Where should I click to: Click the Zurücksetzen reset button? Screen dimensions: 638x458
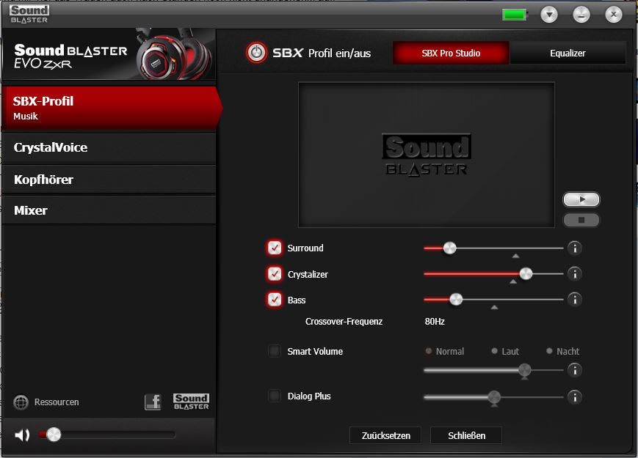(385, 436)
